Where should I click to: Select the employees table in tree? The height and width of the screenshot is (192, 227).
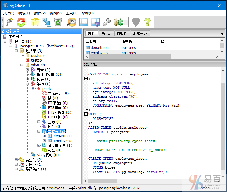point(62,141)
